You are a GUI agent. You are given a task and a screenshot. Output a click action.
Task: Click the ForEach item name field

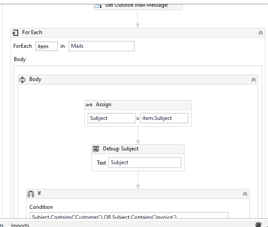click(47, 46)
